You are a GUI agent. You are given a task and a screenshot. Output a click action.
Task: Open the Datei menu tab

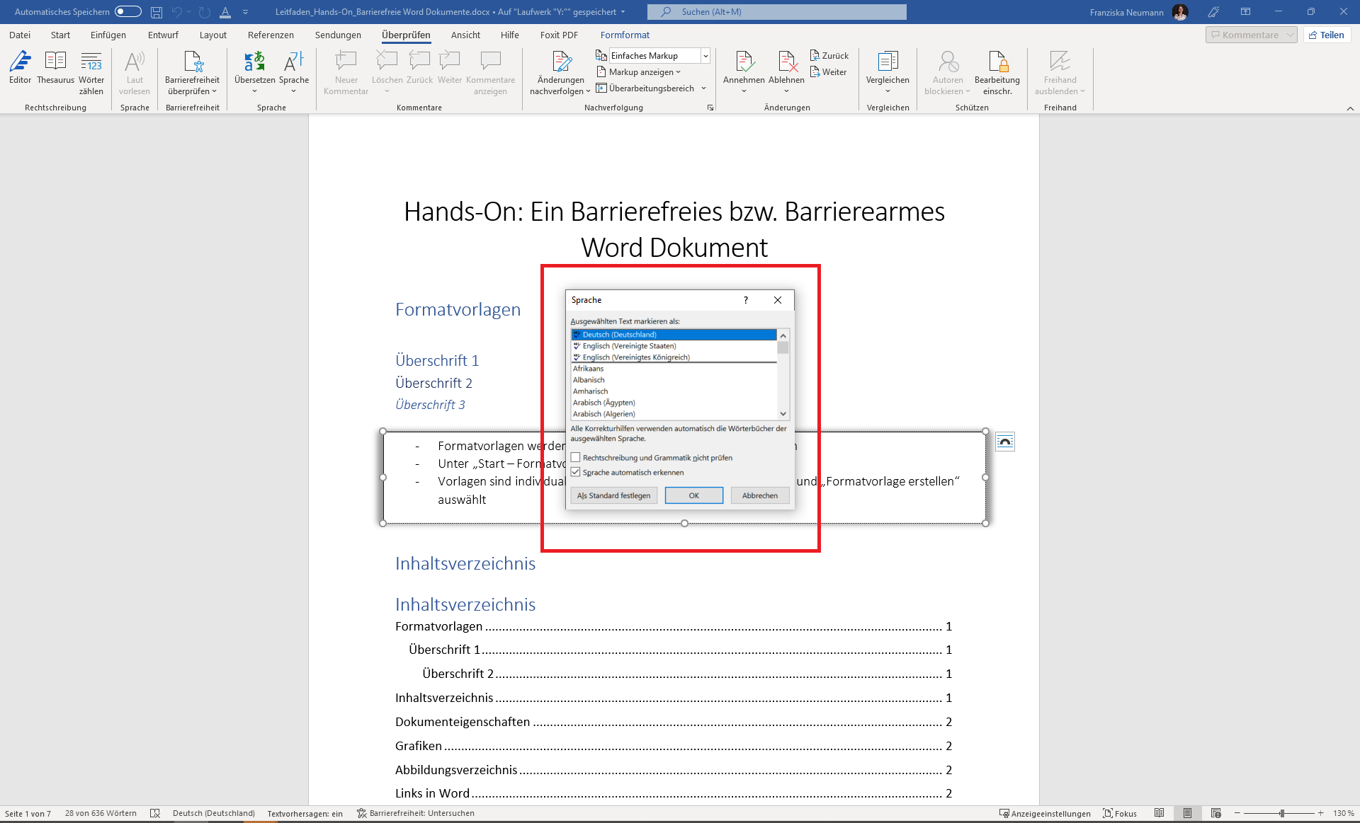point(20,35)
